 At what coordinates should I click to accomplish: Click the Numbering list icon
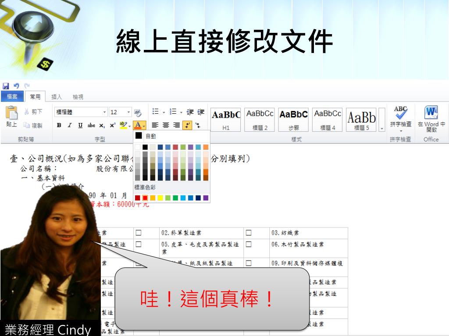point(173,112)
